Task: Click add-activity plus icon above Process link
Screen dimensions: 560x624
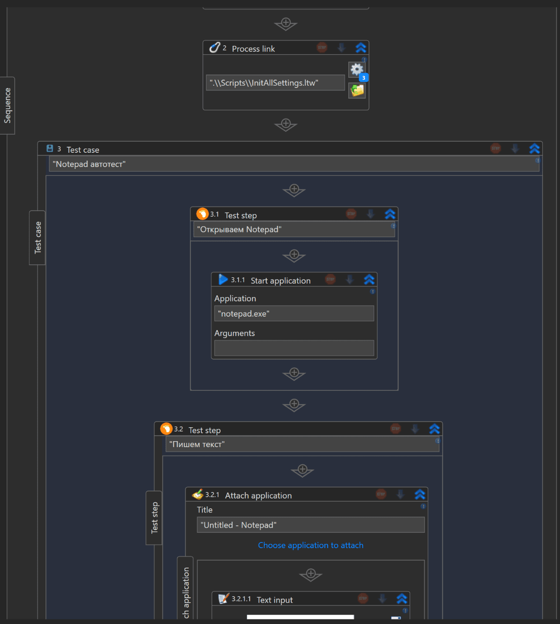Action: [x=286, y=23]
